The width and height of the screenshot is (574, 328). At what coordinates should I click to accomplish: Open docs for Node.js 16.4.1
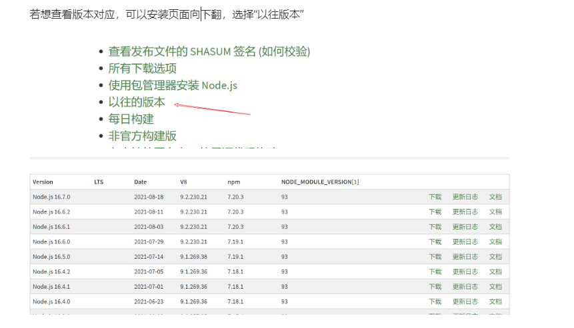(x=495, y=287)
